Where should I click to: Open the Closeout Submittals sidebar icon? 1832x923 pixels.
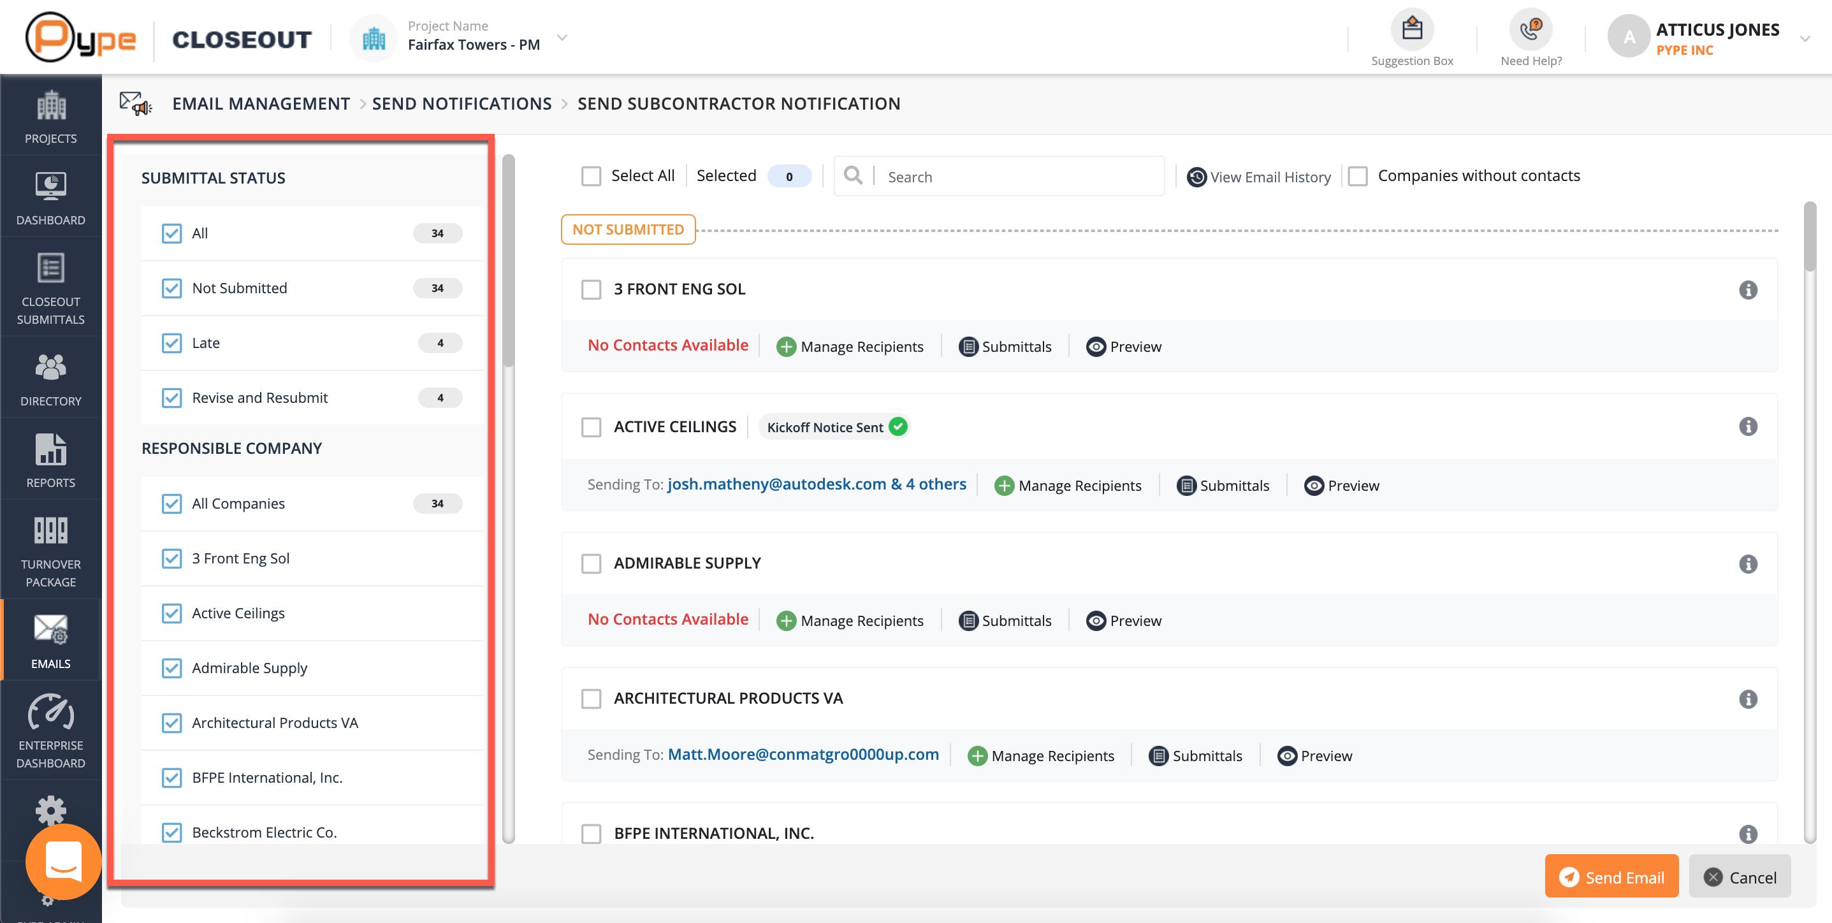pyautogui.click(x=50, y=269)
